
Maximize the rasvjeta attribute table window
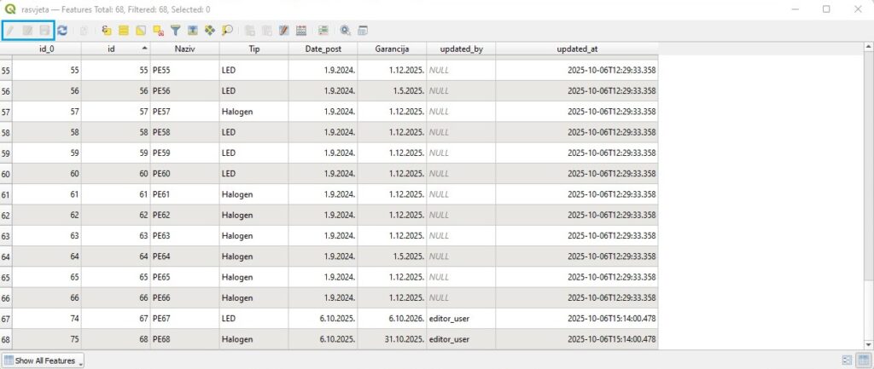[x=826, y=9]
